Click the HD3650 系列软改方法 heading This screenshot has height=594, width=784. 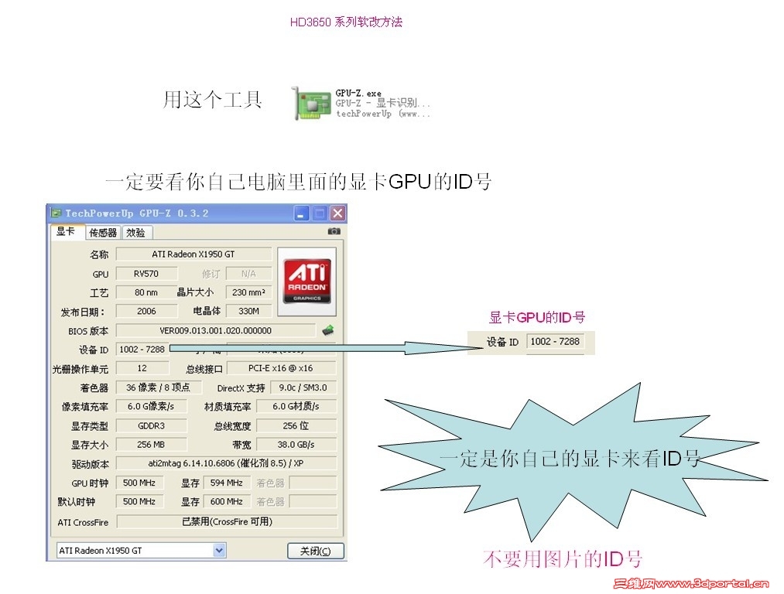(x=346, y=22)
